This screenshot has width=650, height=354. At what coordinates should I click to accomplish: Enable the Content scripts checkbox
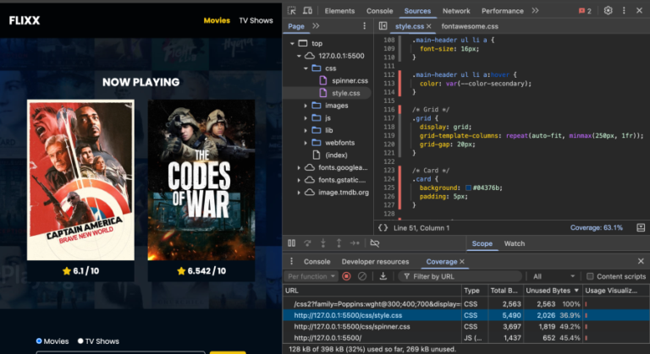tap(590, 276)
